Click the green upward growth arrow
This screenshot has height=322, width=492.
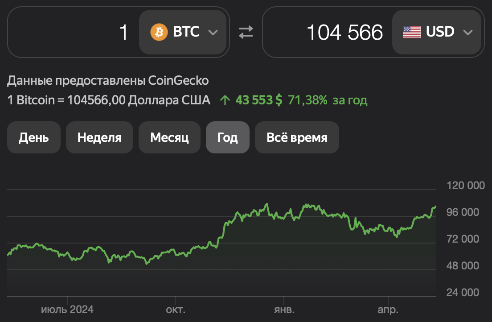pos(225,100)
